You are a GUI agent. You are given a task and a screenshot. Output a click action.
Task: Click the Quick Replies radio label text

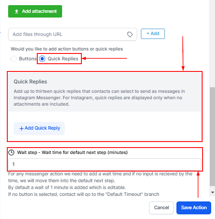tap(63, 59)
